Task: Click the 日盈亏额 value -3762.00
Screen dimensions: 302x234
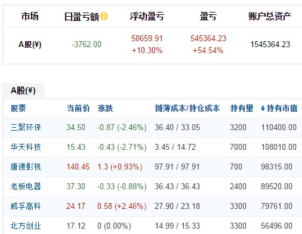Action: [87, 44]
